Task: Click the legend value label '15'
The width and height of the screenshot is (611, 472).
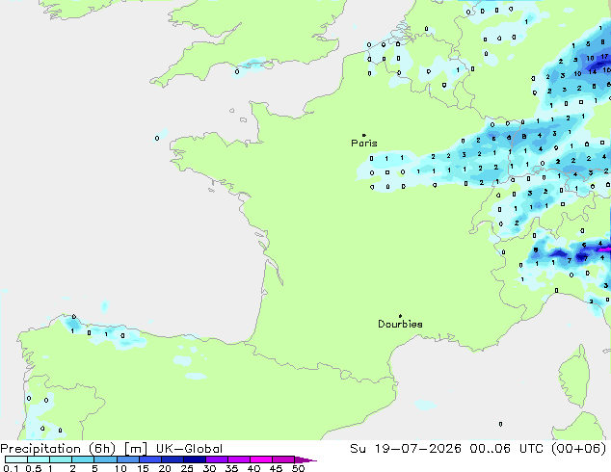Action: [x=143, y=468]
